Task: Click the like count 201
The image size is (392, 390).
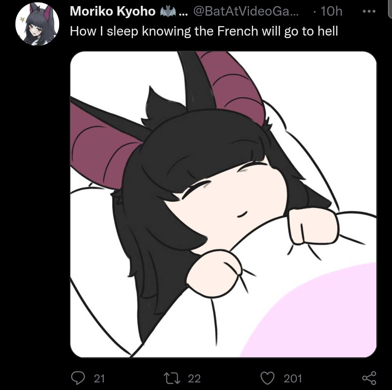Action: [293, 378]
